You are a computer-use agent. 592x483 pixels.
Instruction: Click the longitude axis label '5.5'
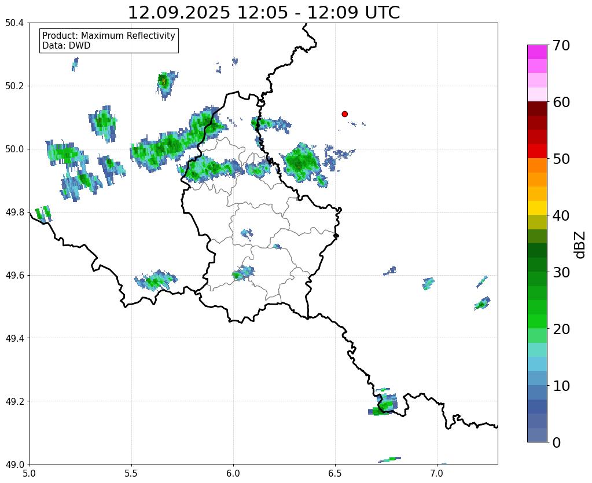[131, 473]
